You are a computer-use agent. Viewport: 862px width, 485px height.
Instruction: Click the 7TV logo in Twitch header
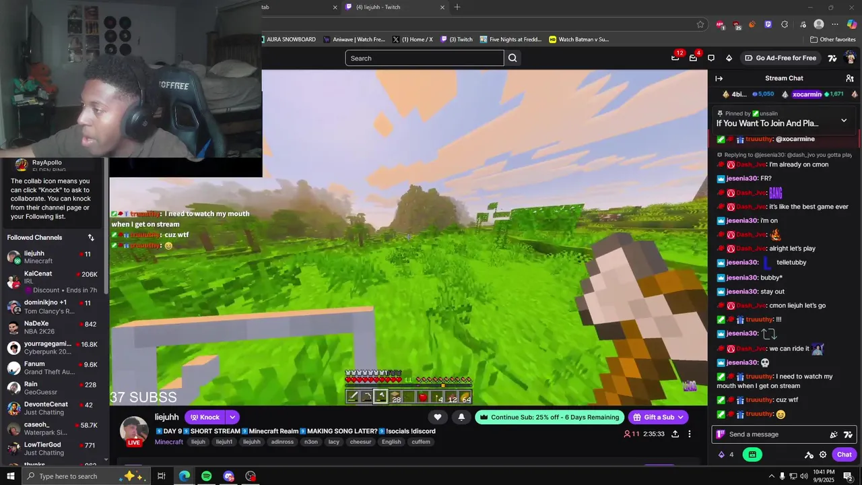pyautogui.click(x=832, y=58)
